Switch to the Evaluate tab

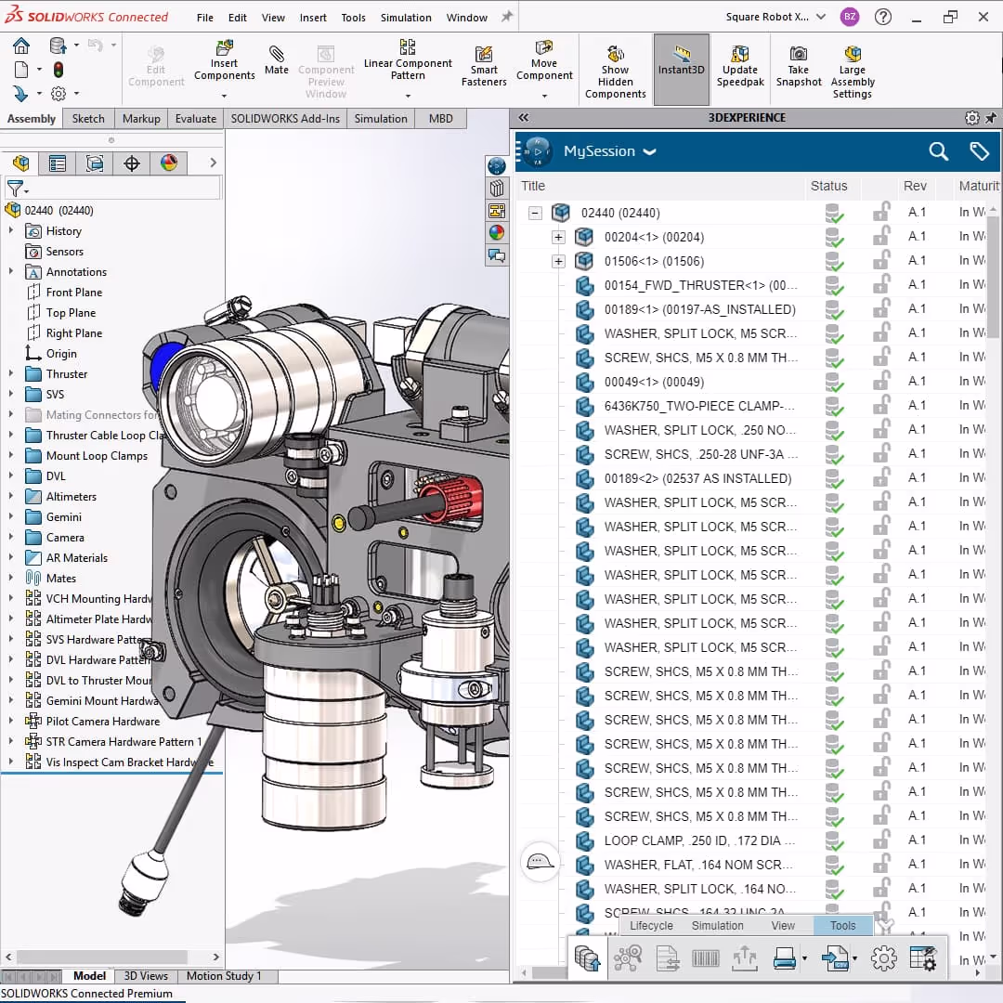tap(196, 118)
